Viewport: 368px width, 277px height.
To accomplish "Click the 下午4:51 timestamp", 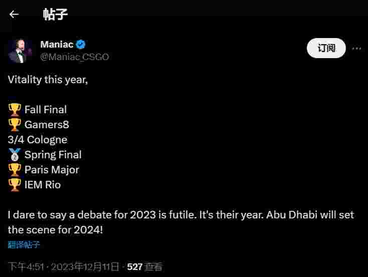I will point(24,266).
